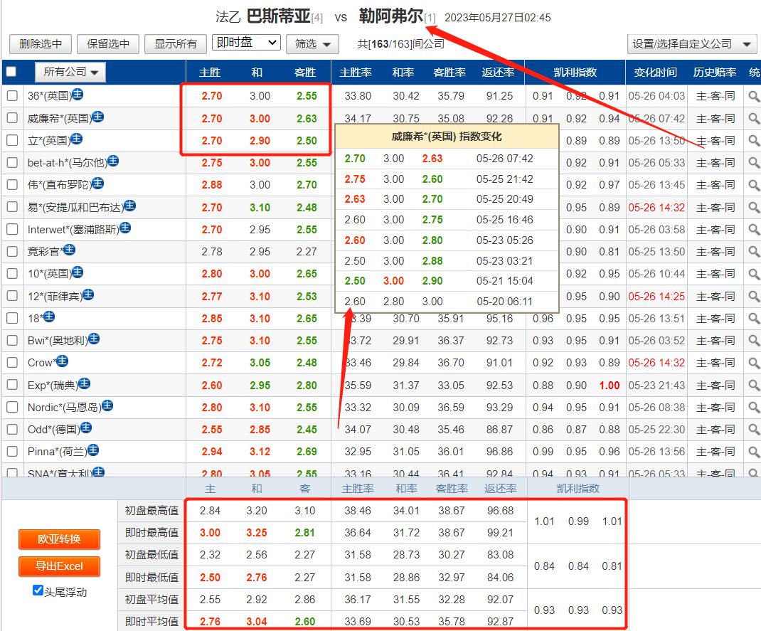
Task: Check the box for Odd*(德国)
Action: pos(13,429)
